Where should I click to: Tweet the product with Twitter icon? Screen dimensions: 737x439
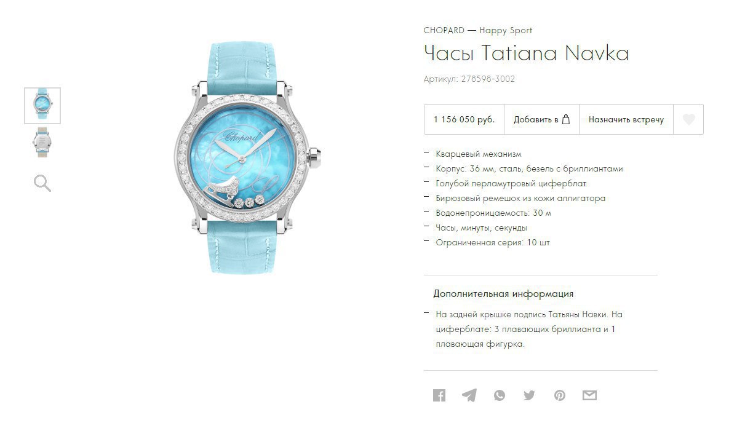(529, 395)
